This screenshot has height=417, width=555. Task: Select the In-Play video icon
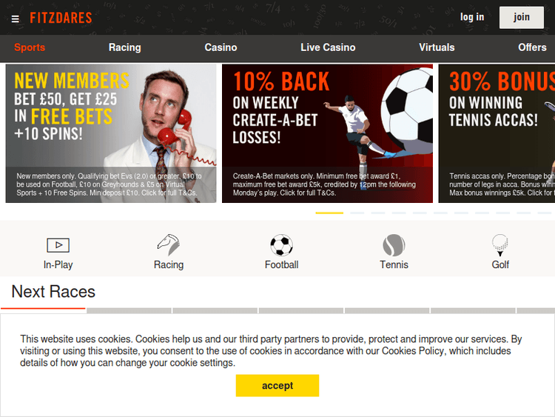click(x=58, y=245)
